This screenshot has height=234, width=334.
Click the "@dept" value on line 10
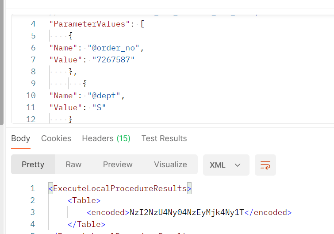click(104, 96)
